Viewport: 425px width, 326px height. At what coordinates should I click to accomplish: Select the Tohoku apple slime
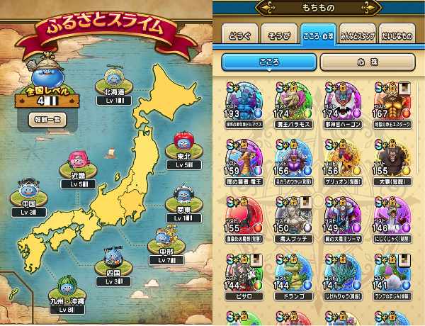tap(183, 141)
